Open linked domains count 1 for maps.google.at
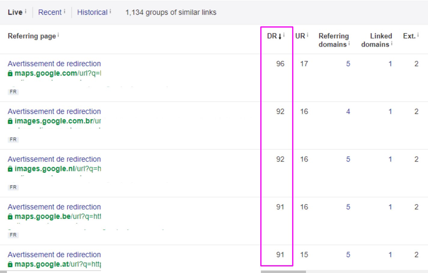Viewport: 428px width, 273px height. (390, 254)
